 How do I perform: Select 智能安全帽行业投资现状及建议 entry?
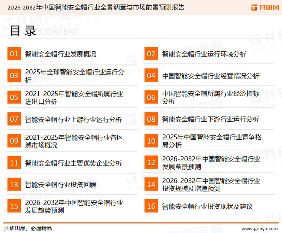(207, 206)
